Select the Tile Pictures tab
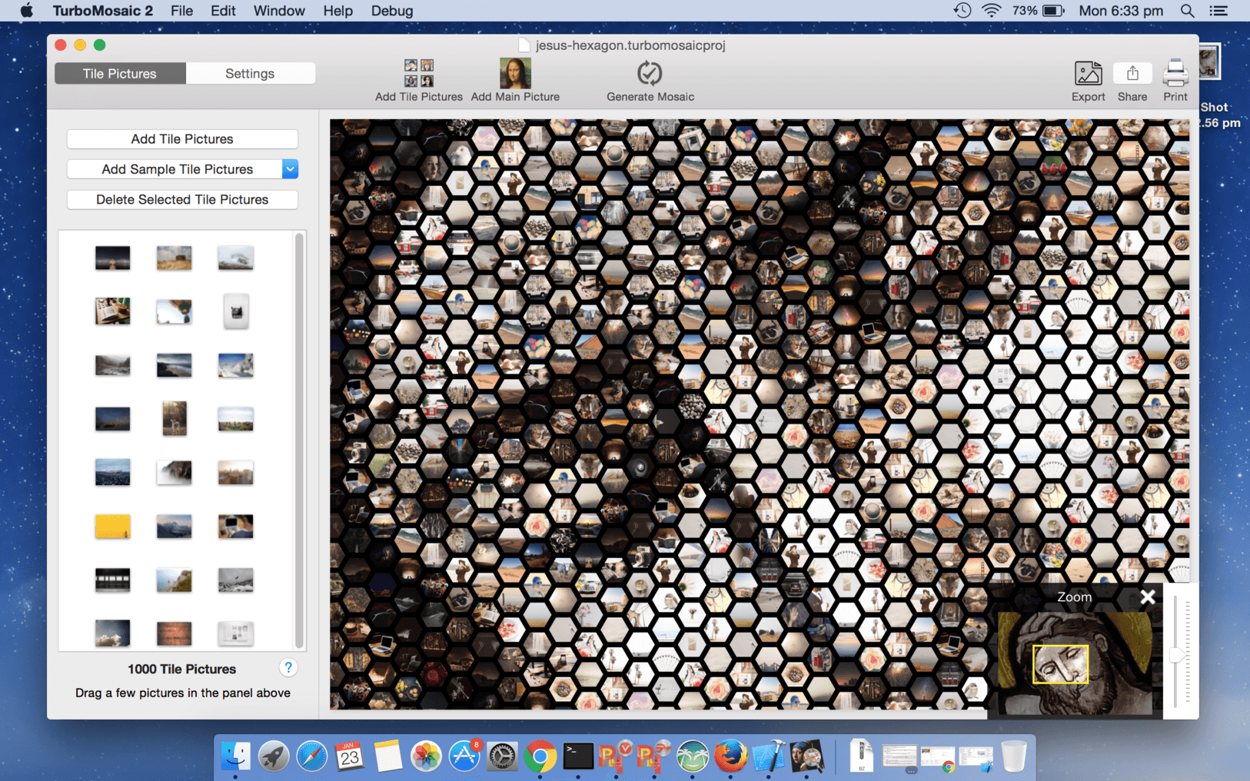The width and height of the screenshot is (1250, 781). 120,74
